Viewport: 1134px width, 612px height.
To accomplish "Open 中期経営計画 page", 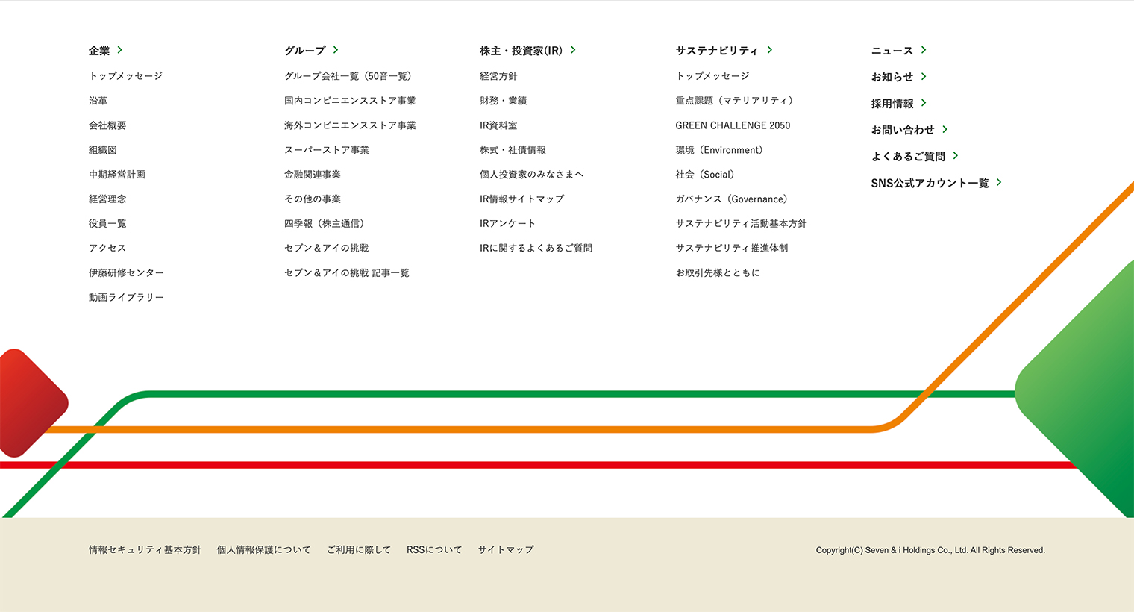I will pos(117,175).
